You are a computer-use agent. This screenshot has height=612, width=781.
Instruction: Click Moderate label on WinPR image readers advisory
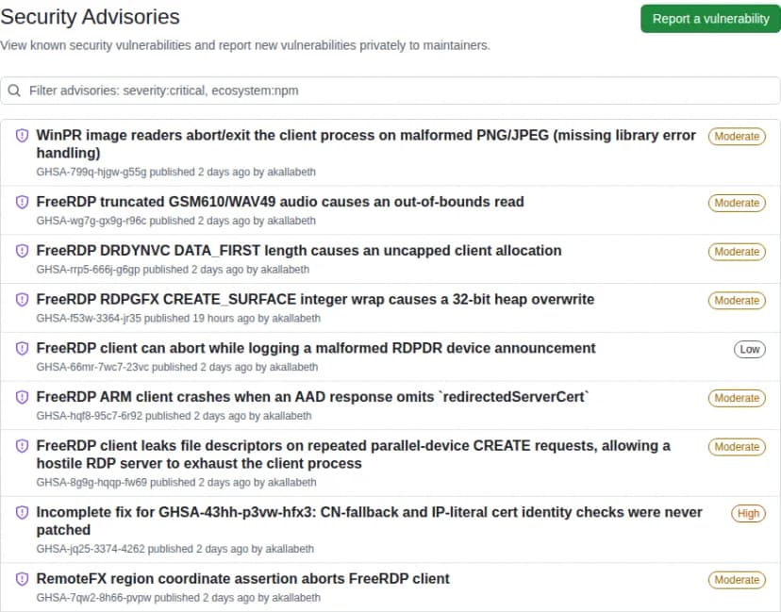(x=737, y=137)
